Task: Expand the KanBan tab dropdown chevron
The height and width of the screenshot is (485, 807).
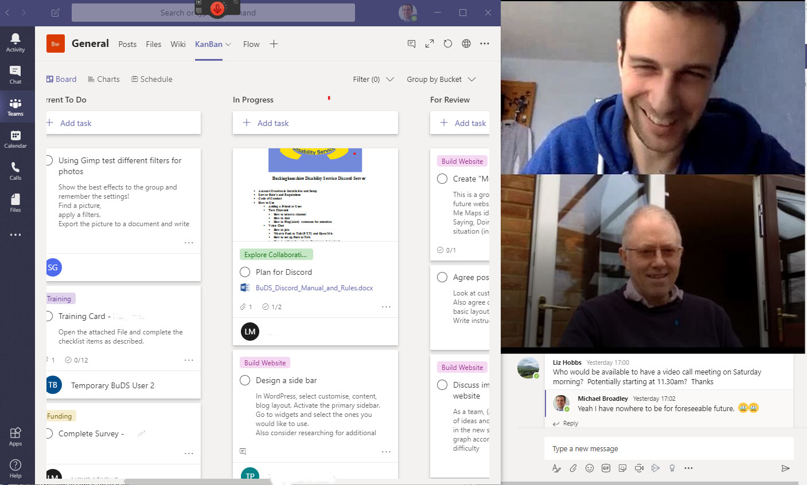Action: 228,44
